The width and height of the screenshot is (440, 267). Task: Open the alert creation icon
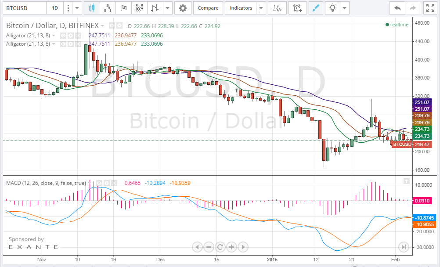pyautogui.click(x=298, y=8)
